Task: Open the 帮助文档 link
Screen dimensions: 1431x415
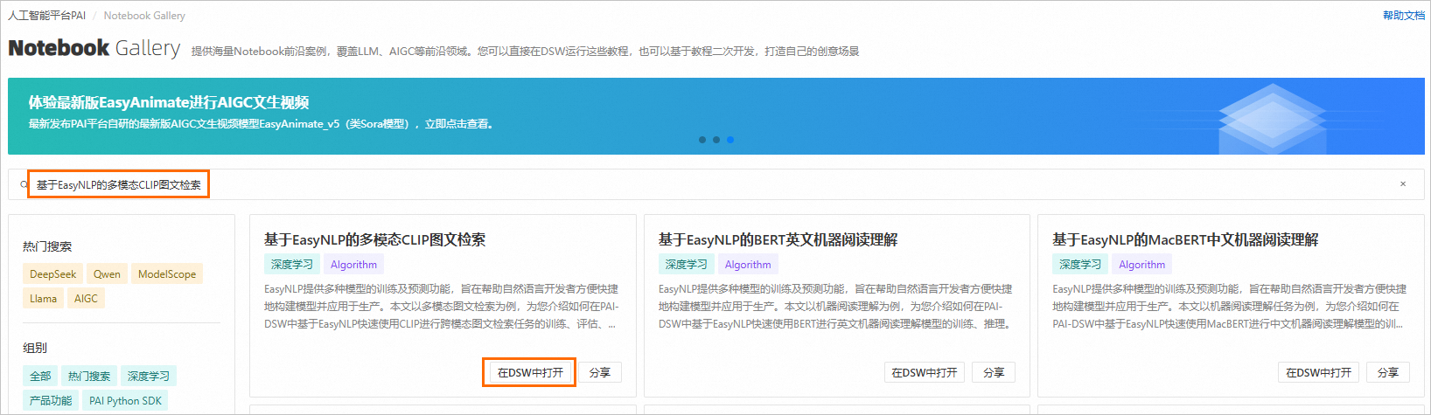Action: point(1404,15)
